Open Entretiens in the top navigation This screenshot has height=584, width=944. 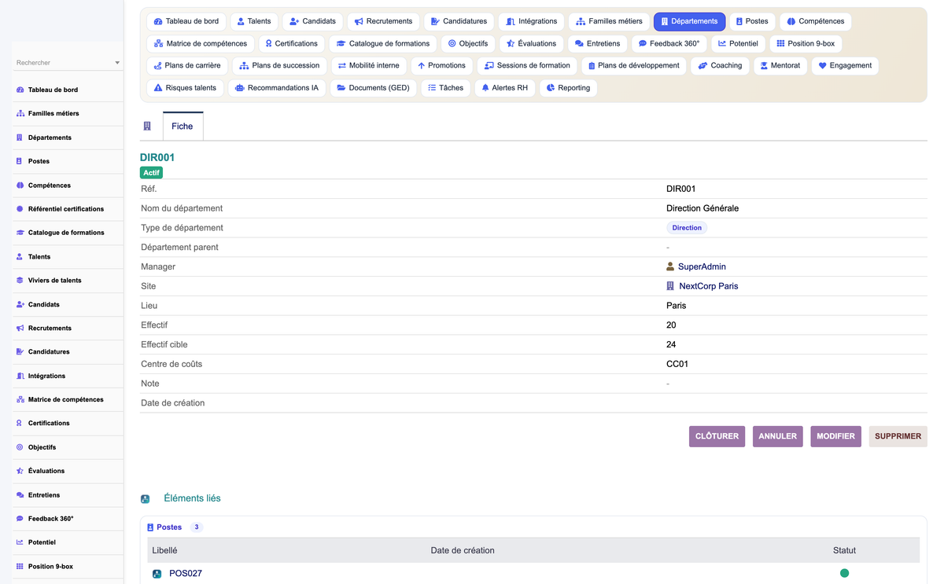click(x=598, y=43)
